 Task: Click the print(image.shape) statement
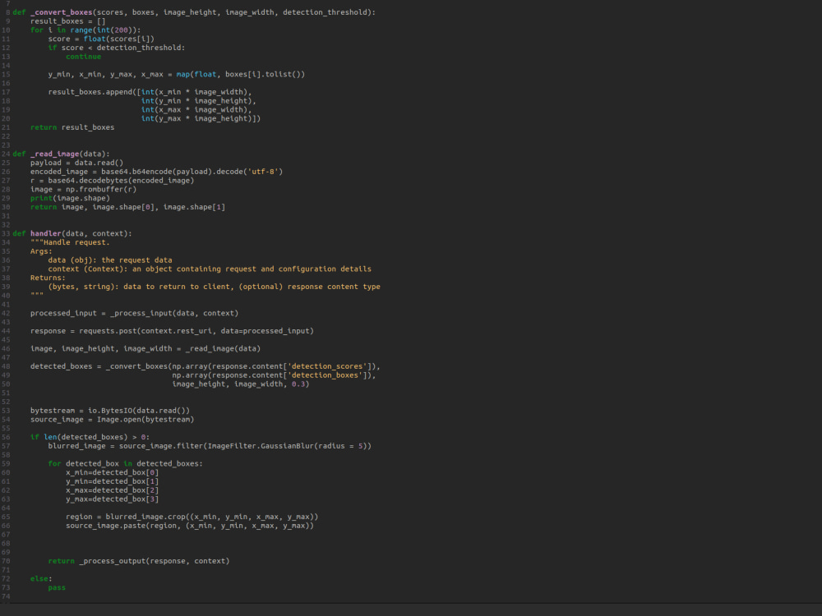point(70,199)
